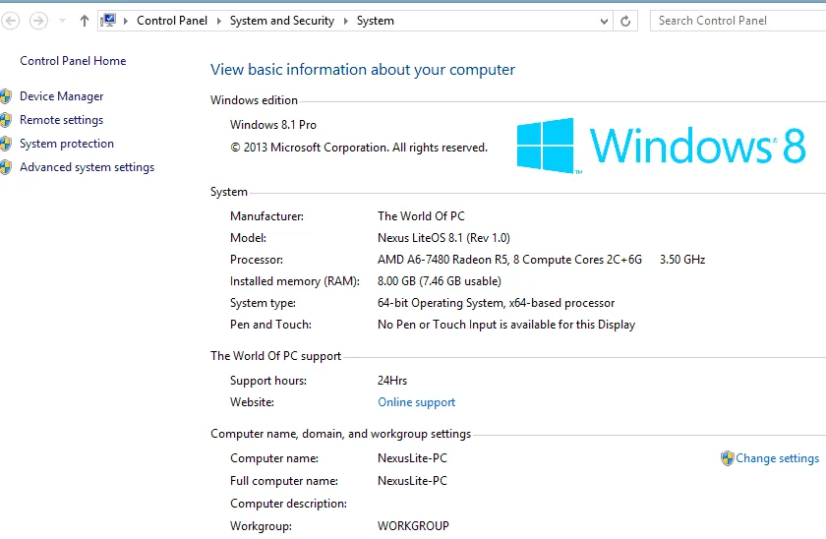Select support hours value '24Hrs'

point(392,381)
